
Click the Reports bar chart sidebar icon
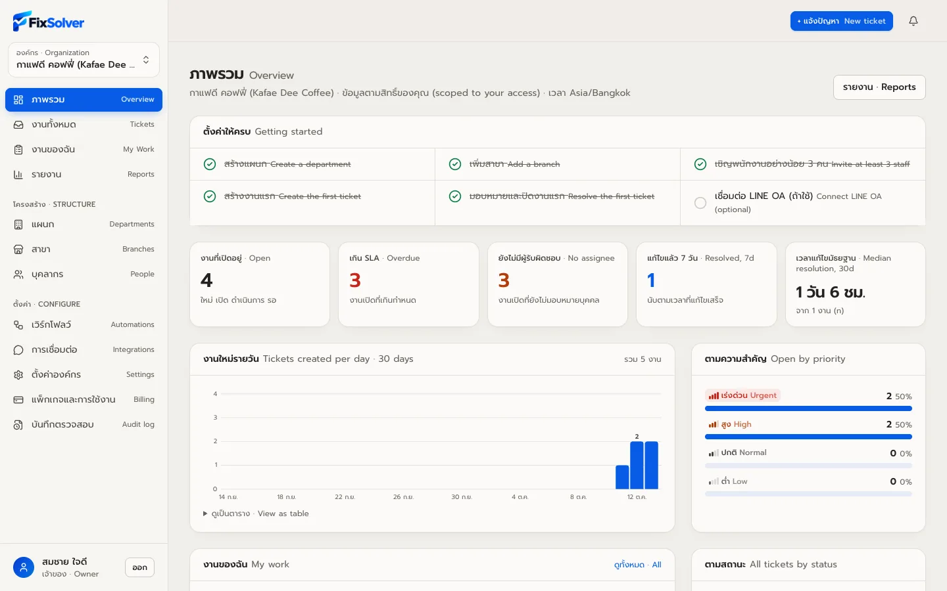coord(18,175)
